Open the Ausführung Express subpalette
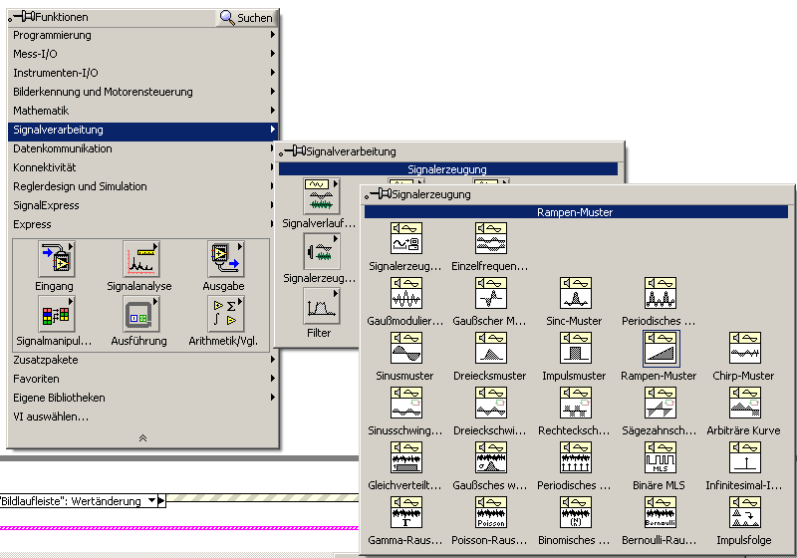The image size is (797, 558). pyautogui.click(x=141, y=314)
